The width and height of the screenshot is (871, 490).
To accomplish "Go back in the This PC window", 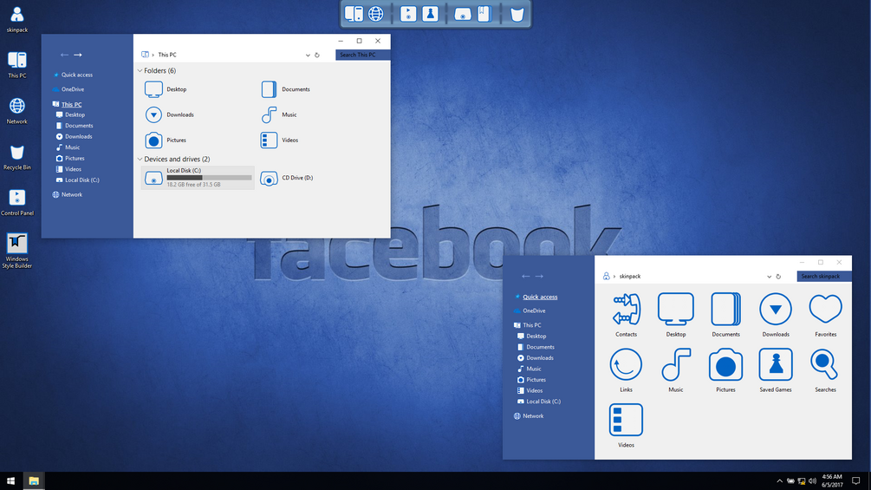I will (64, 55).
